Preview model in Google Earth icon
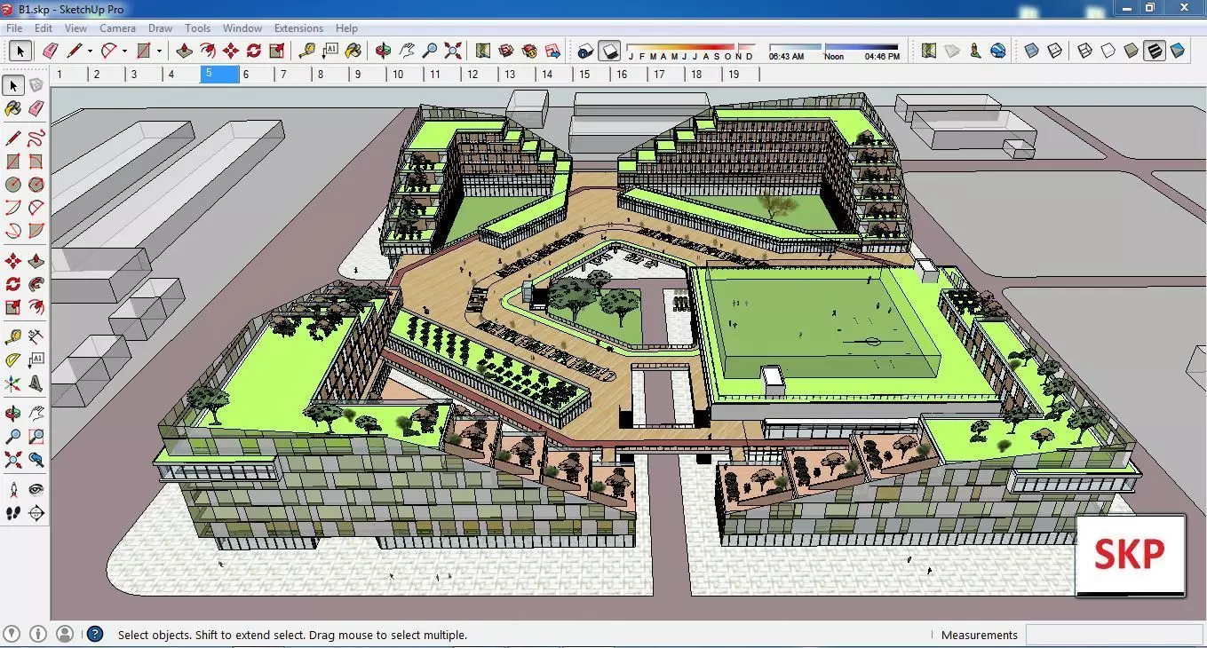This screenshot has width=1207, height=648. [998, 51]
